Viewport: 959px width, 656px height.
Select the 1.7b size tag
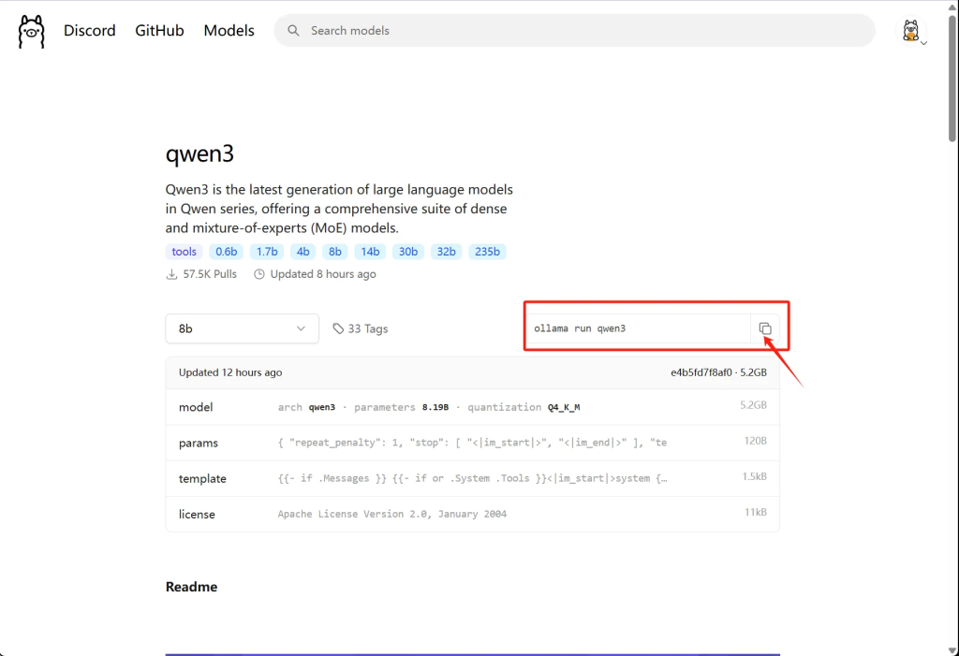point(267,252)
